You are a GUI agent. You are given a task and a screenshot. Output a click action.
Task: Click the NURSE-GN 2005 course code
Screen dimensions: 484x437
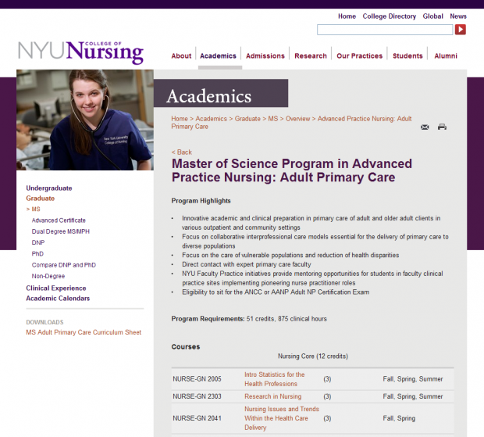click(x=197, y=379)
